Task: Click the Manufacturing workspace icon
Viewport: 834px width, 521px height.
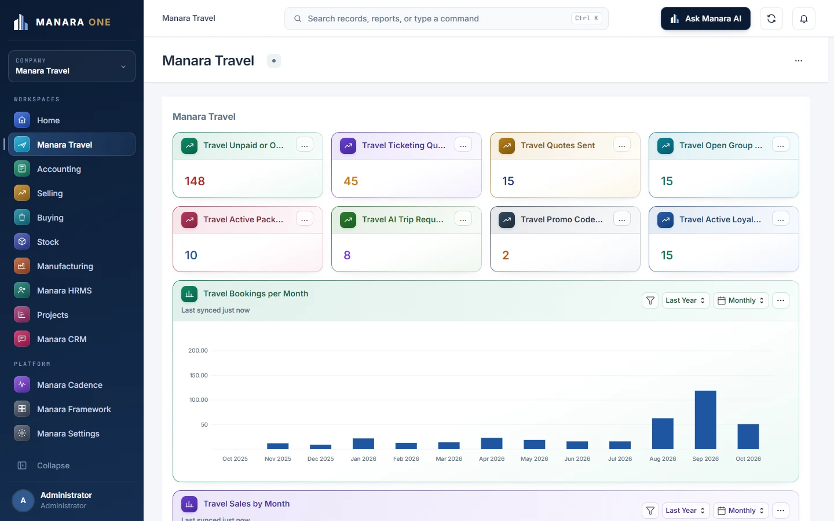Action: click(22, 266)
